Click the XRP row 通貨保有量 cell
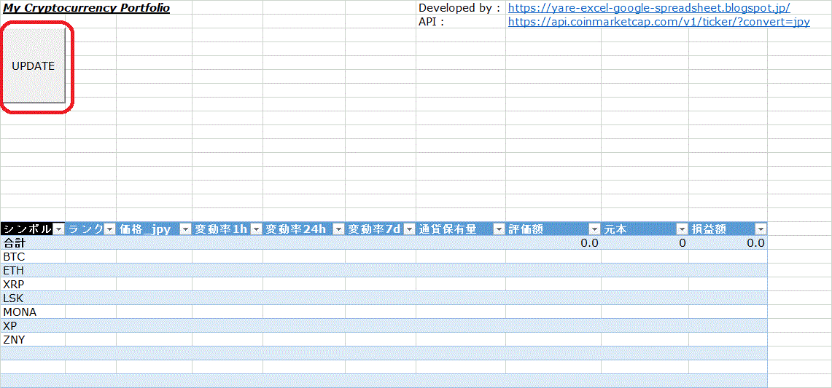832x388 pixels. point(461,284)
